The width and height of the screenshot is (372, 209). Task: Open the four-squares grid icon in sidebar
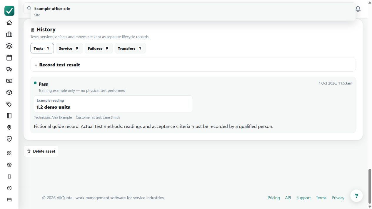9,153
